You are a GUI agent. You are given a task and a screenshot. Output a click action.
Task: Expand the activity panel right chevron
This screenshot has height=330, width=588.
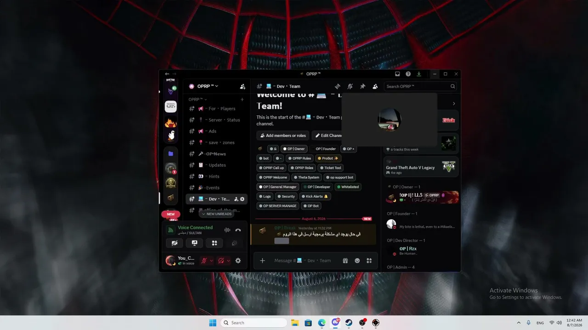tap(454, 104)
